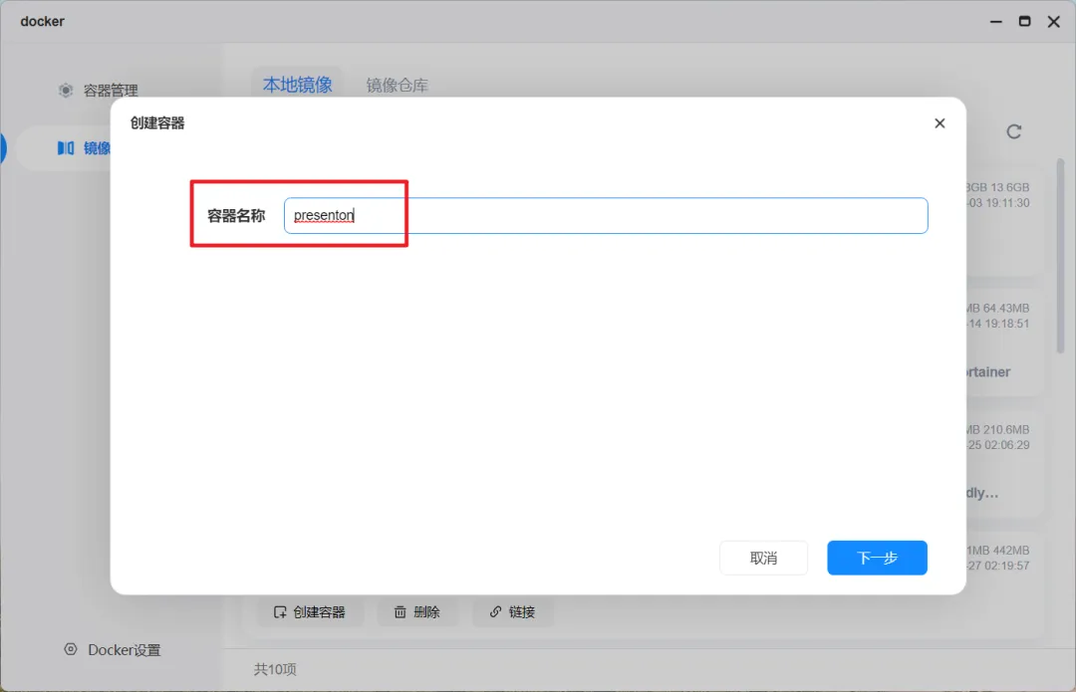Proceed with the 下一步 button

(877, 558)
